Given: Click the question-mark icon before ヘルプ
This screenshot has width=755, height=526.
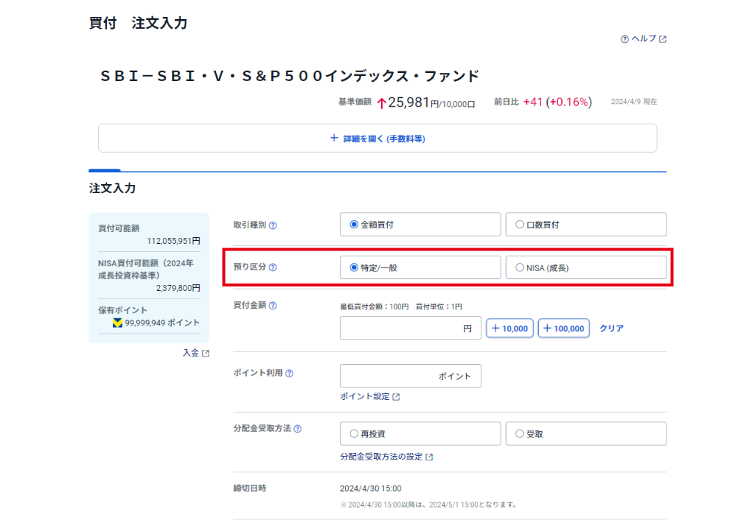Looking at the screenshot, I should [x=624, y=40].
